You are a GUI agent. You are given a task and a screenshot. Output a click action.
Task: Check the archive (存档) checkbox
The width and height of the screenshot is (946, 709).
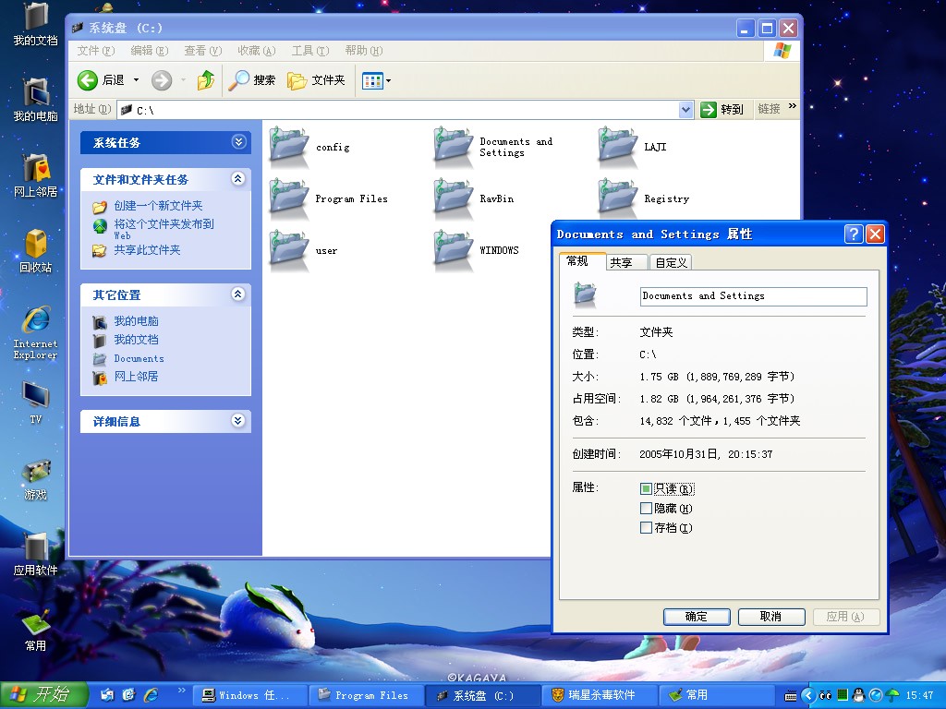(x=646, y=528)
